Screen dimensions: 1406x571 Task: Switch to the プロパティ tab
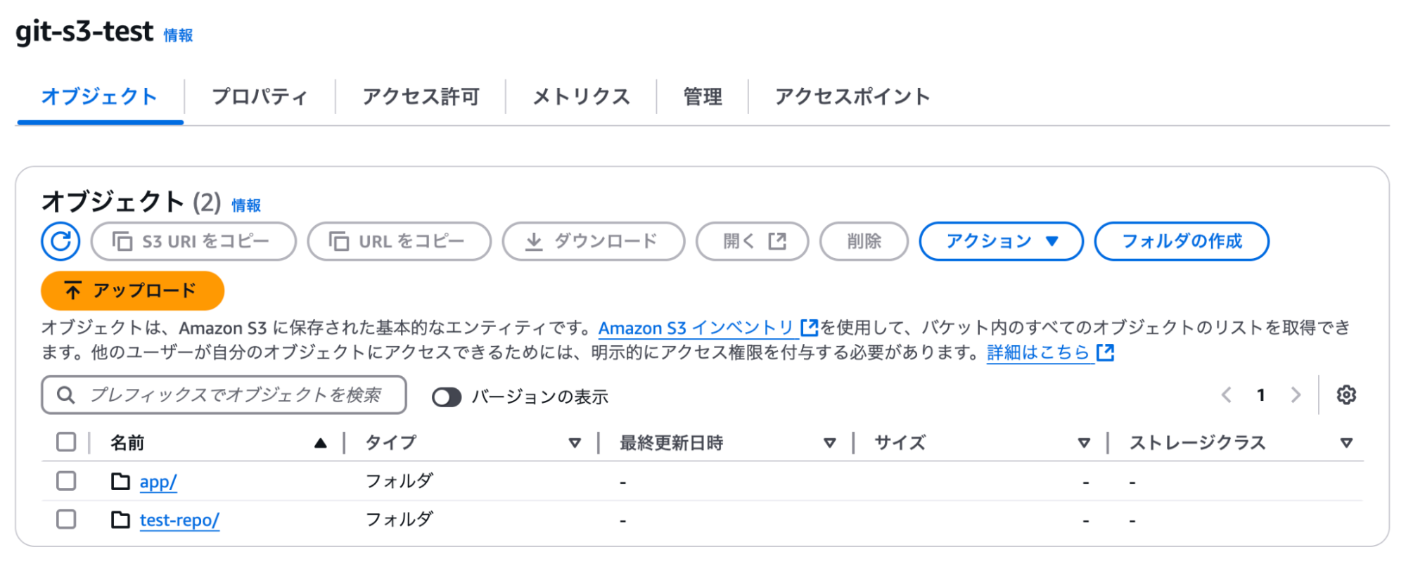260,96
